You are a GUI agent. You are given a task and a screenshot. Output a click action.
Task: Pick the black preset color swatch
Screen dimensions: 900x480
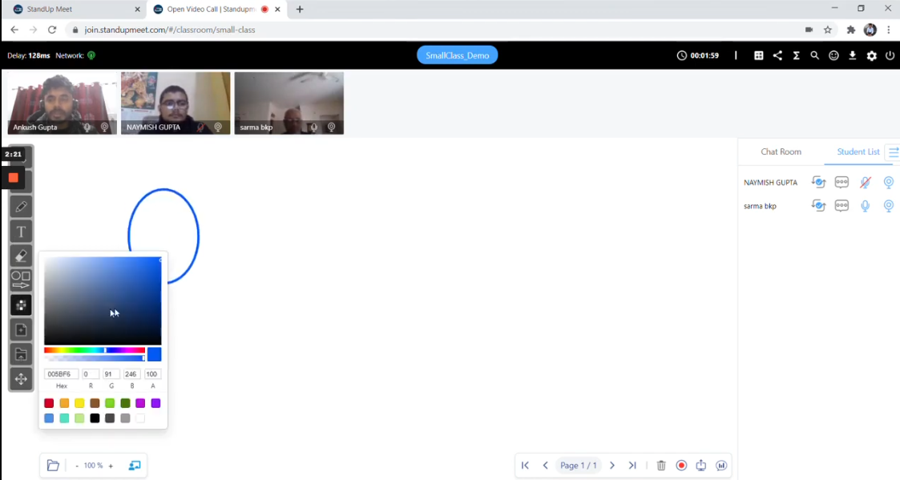95,418
